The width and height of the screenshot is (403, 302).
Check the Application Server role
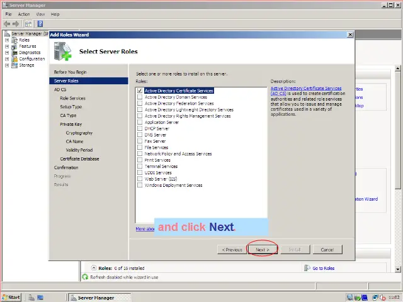coord(140,122)
